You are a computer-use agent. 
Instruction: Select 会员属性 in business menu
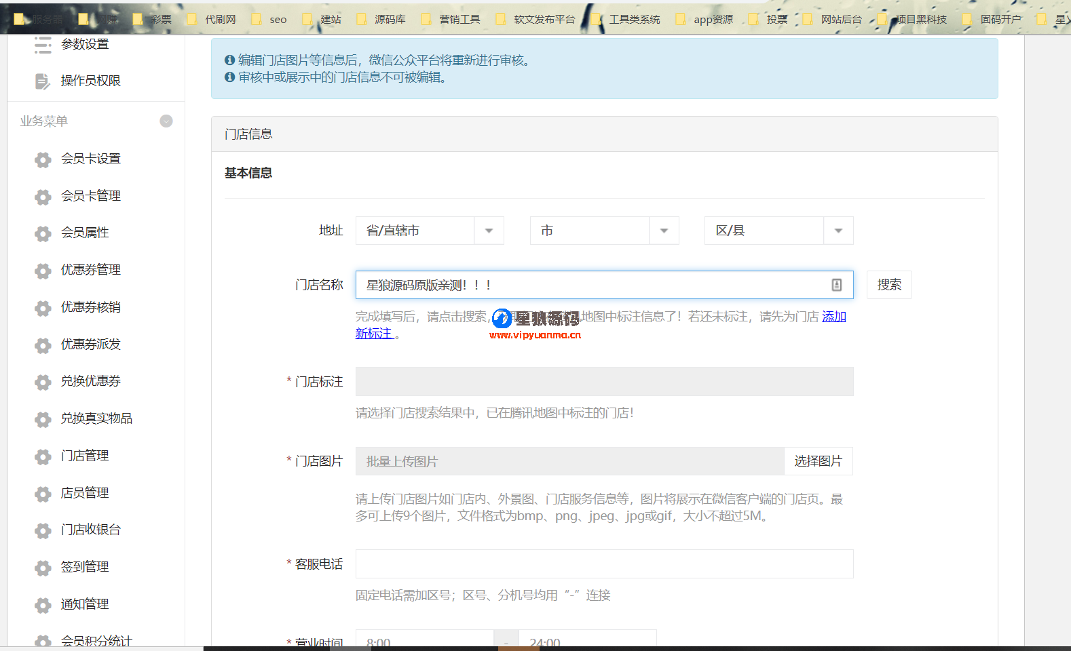tap(85, 233)
